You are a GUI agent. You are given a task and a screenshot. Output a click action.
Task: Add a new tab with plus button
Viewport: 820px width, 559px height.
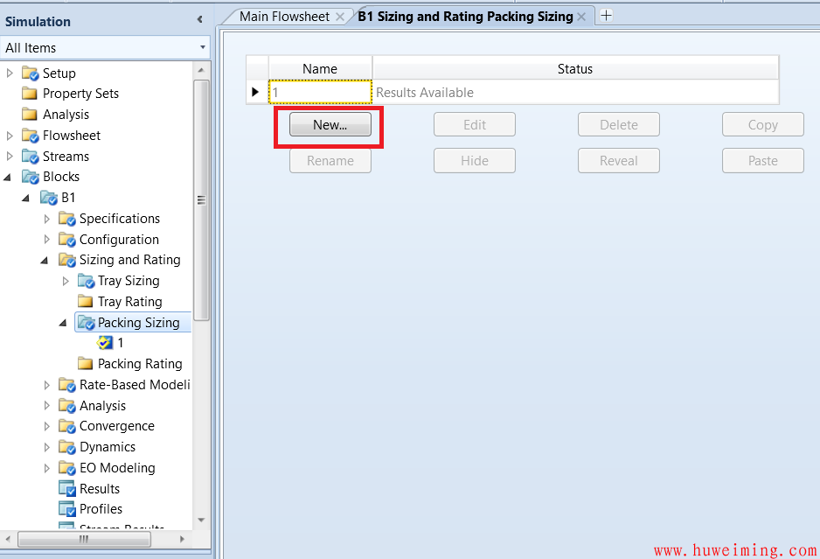click(x=606, y=16)
